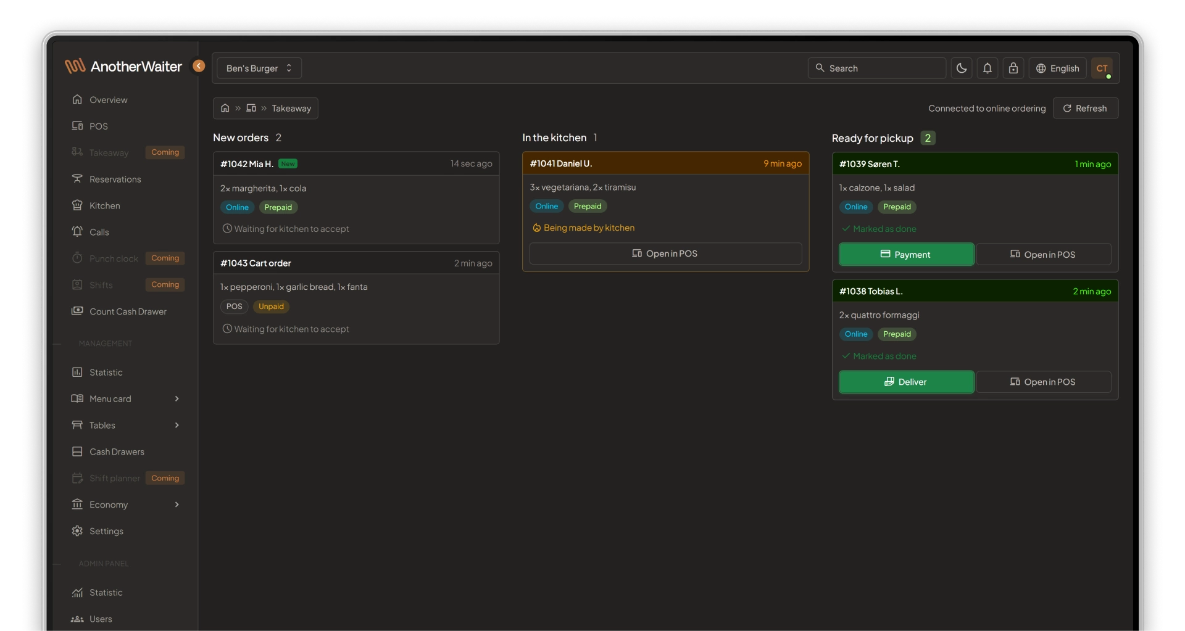Click the Kitchen chef hat icon
The image size is (1185, 631).
click(x=77, y=205)
